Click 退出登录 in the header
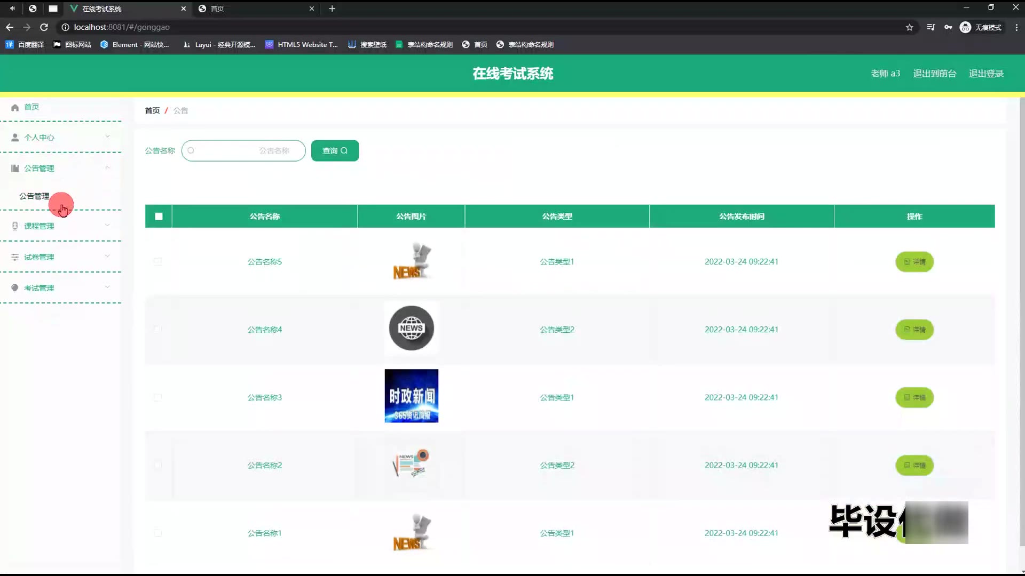1025x576 pixels. coord(986,74)
